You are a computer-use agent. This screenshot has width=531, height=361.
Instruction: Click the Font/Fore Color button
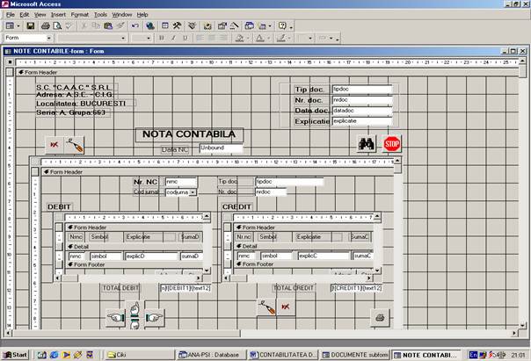tap(259, 38)
